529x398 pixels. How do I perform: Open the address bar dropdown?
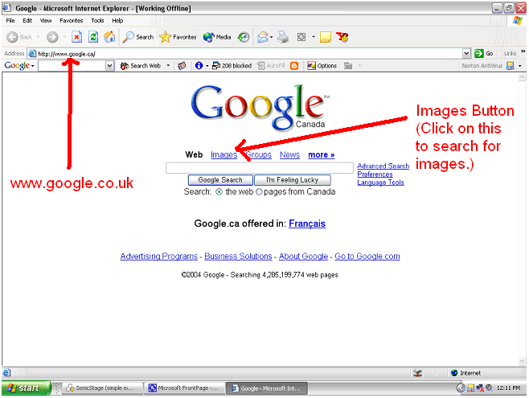tap(466, 53)
